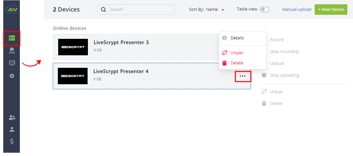Click Stop uploading in the side panel

tap(285, 75)
